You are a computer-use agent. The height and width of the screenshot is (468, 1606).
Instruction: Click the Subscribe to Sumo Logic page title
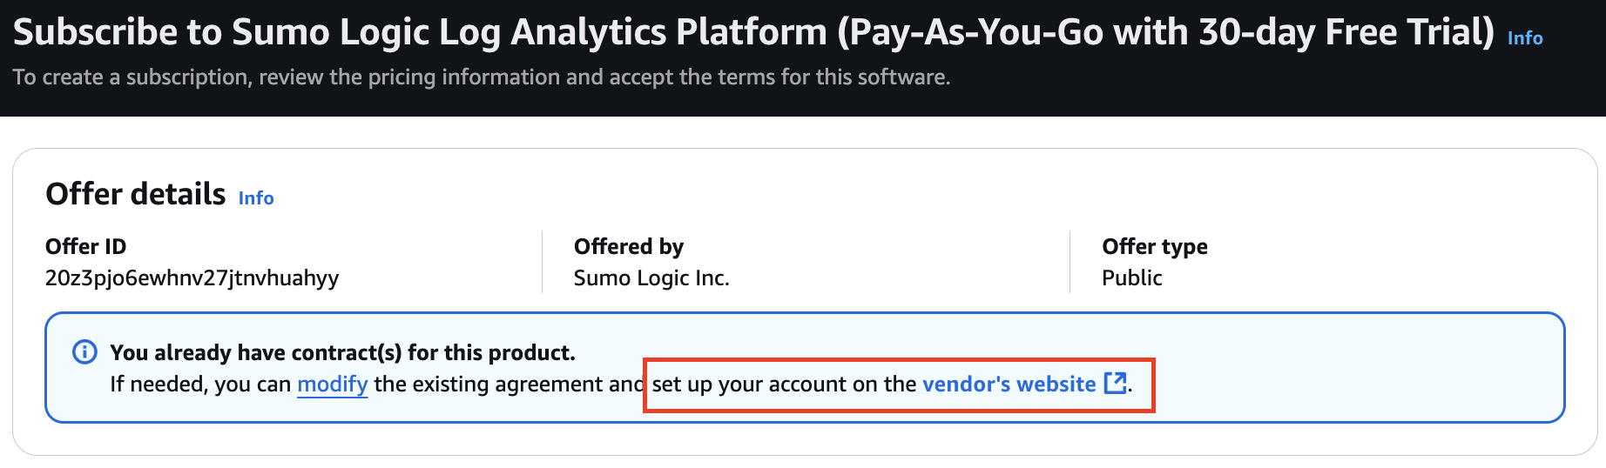418,33
